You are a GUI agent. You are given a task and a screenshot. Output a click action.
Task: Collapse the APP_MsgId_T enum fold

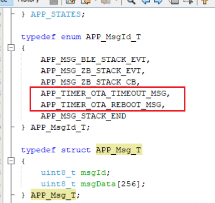[11, 48]
